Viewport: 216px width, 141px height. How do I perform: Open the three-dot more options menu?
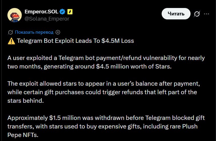tap(206, 14)
